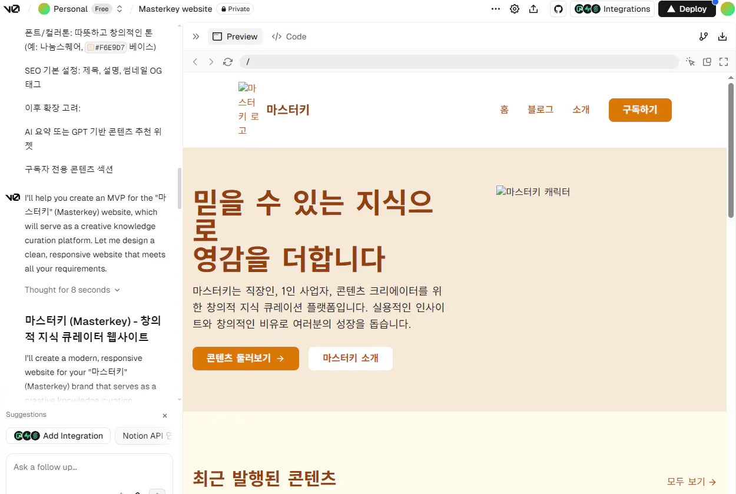Open the three-dot more options menu
The image size is (736, 494).
pyautogui.click(x=496, y=9)
